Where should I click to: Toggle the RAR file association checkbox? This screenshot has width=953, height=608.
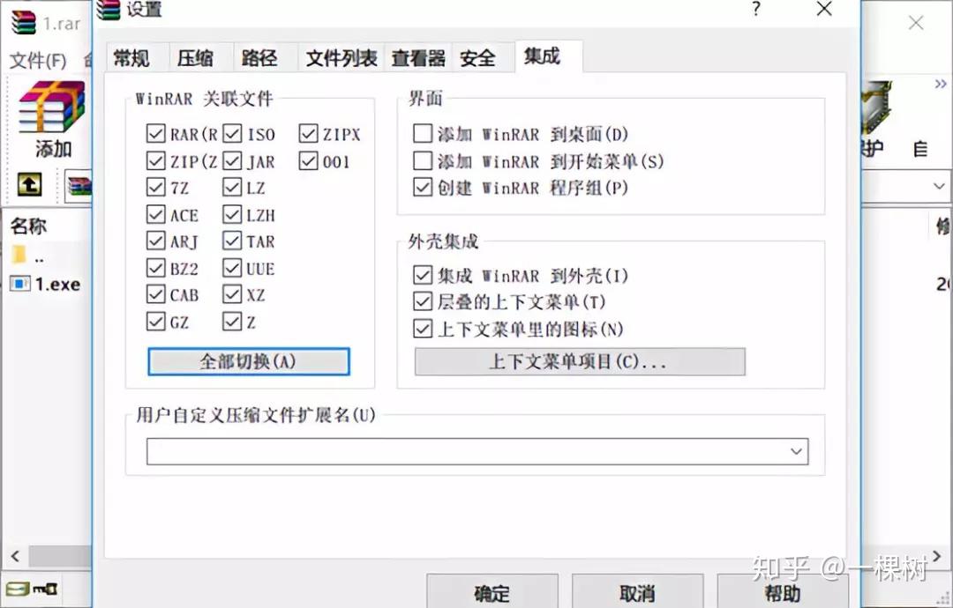pos(155,133)
